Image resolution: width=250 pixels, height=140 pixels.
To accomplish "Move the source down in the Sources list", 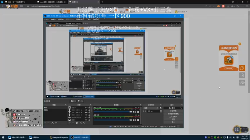I will 84,123.
